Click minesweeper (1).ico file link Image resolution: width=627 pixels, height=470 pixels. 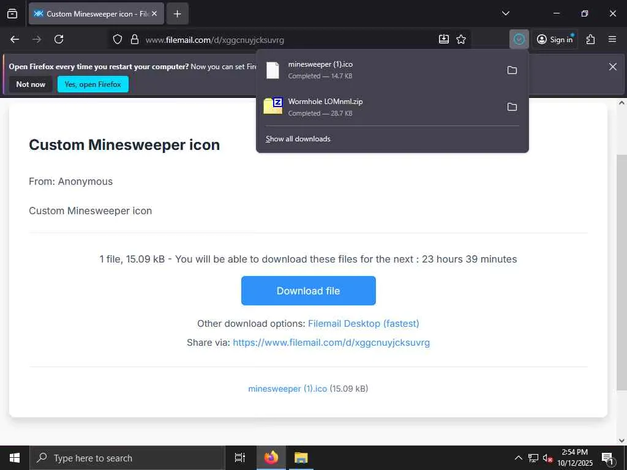tap(288, 389)
